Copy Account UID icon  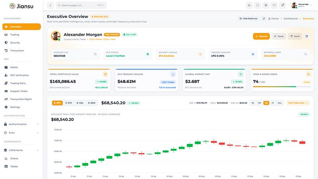[x=95, y=54]
